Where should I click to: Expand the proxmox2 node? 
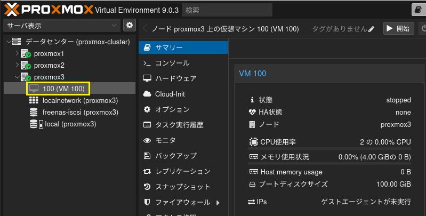coord(18,65)
